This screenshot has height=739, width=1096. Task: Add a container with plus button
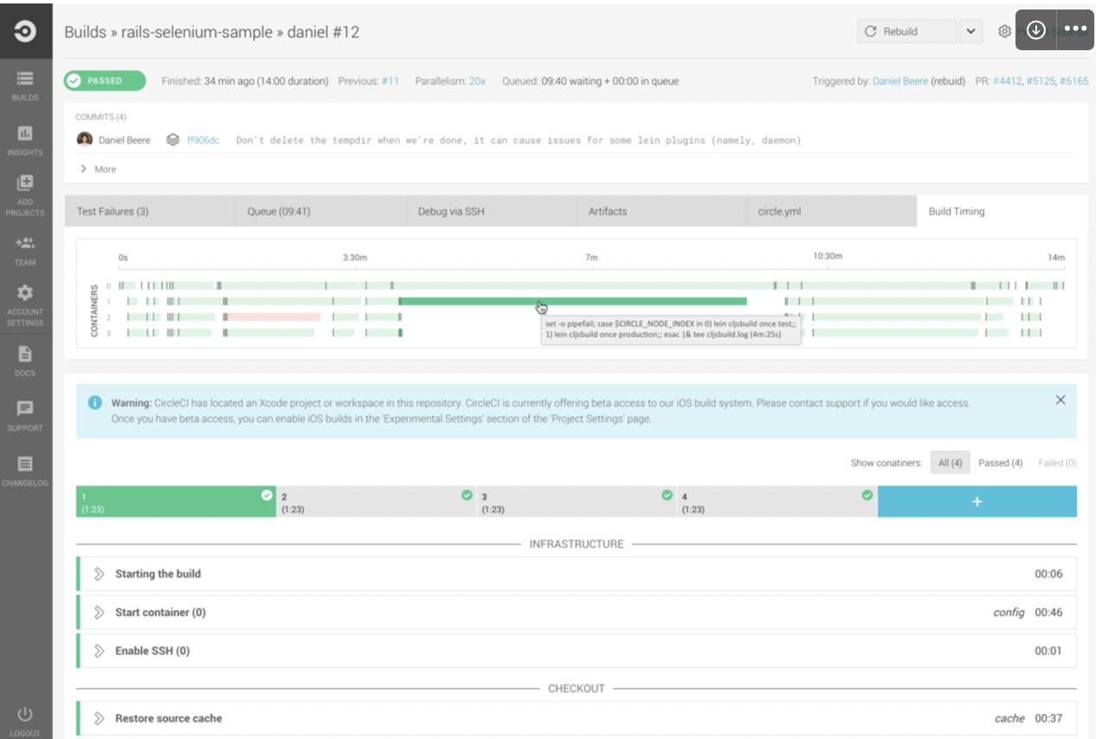[x=977, y=502]
